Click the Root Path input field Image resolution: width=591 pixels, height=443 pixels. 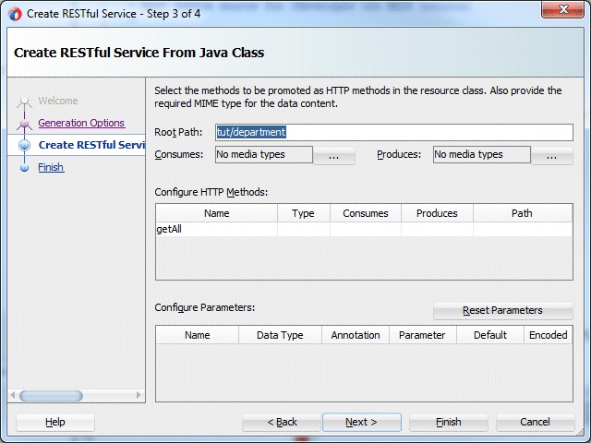[394, 132]
